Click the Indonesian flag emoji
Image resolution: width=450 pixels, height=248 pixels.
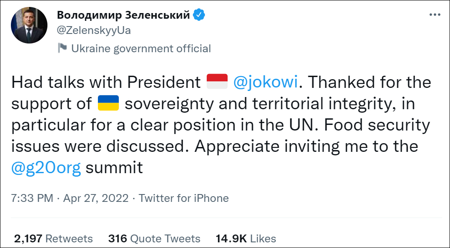(x=217, y=82)
